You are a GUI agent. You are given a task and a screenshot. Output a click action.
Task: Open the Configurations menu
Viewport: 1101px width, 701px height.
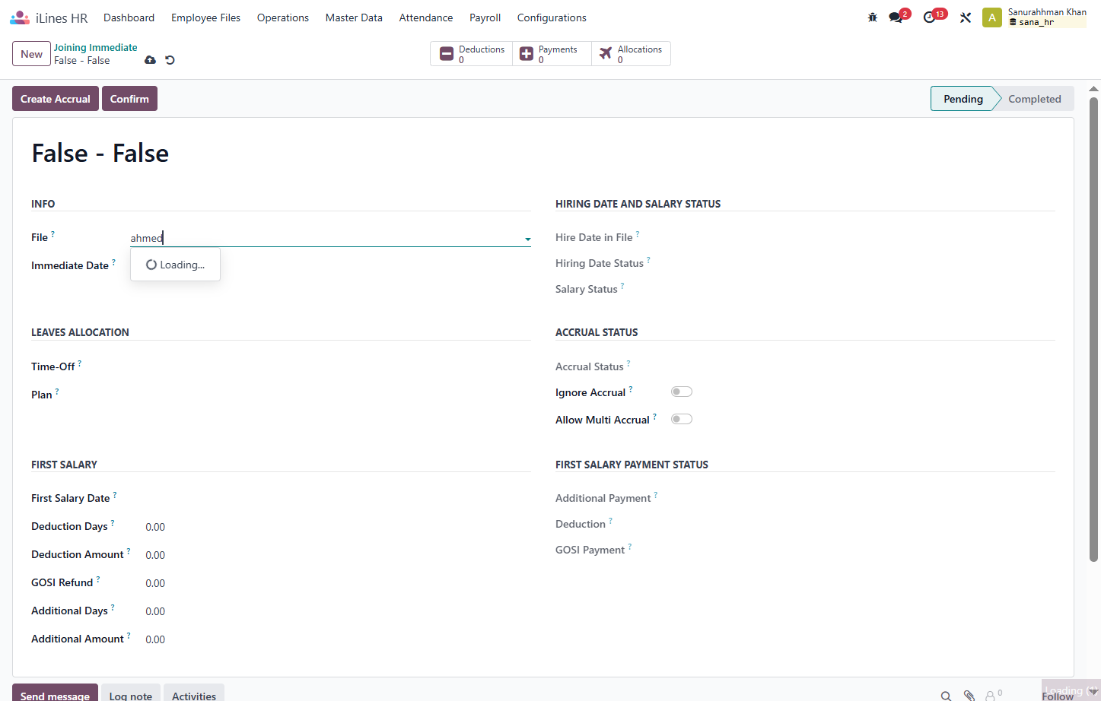coord(552,17)
